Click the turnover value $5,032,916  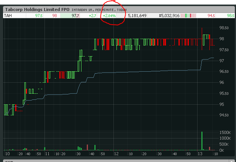coord(169,16)
